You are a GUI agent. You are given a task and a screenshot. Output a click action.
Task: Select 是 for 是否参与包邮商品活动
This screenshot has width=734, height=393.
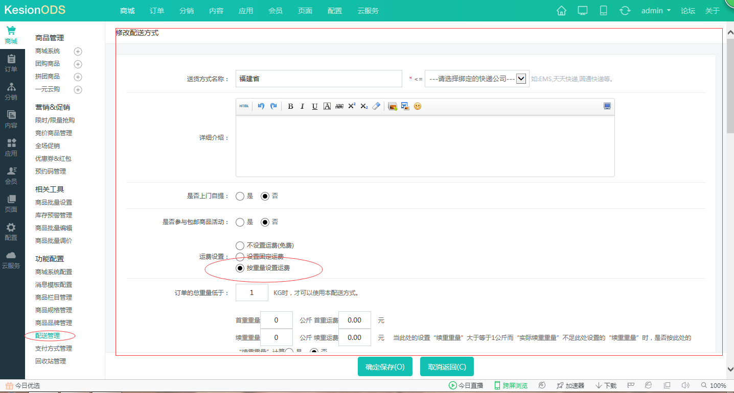[x=240, y=222]
